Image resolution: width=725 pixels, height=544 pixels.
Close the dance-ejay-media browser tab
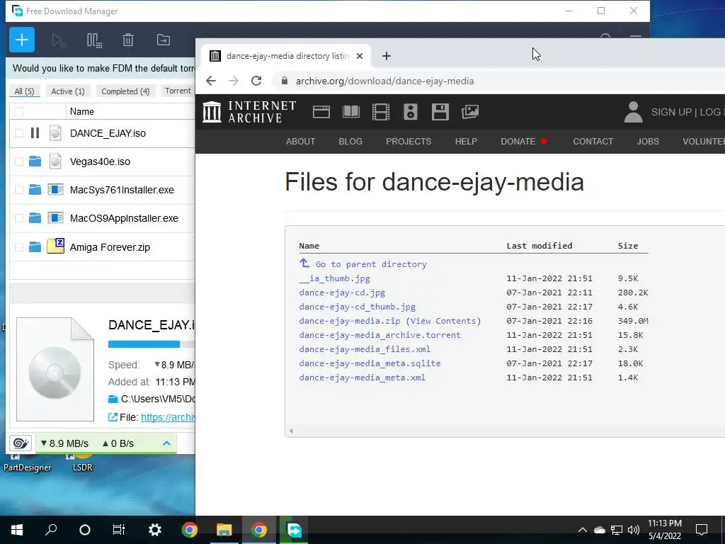360,56
